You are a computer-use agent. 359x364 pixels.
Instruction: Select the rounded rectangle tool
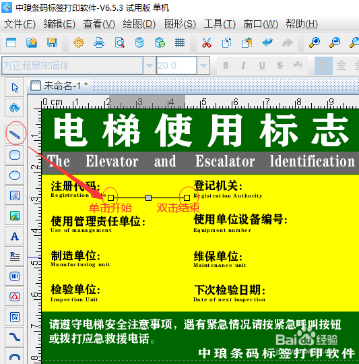point(15,155)
